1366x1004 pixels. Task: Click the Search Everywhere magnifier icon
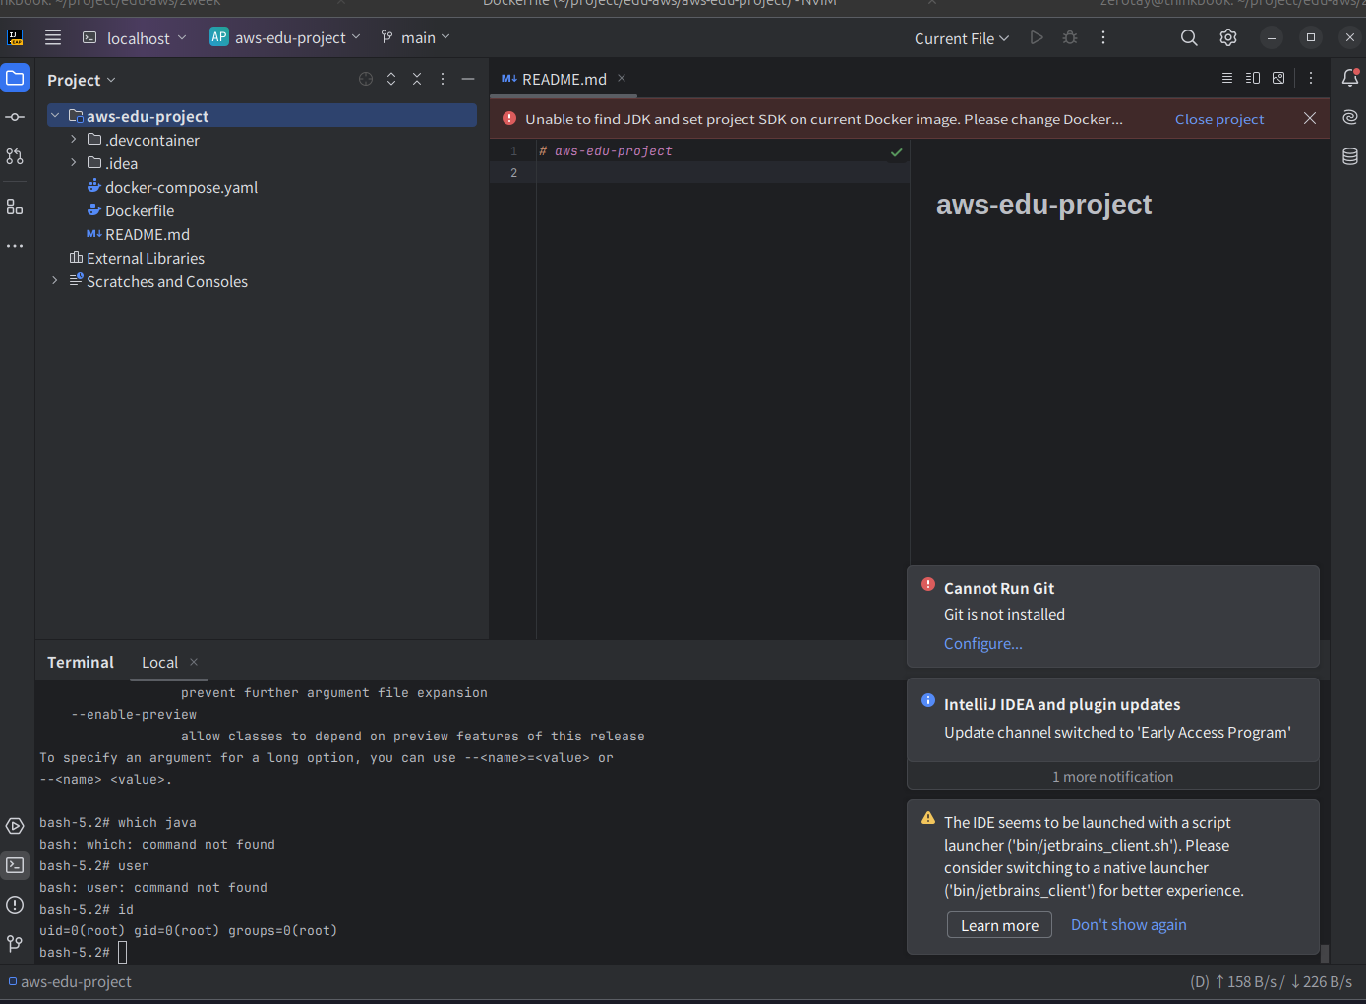point(1189,38)
